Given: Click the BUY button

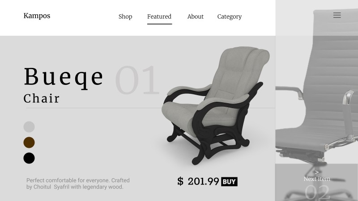Looking at the screenshot, I should coord(229,182).
